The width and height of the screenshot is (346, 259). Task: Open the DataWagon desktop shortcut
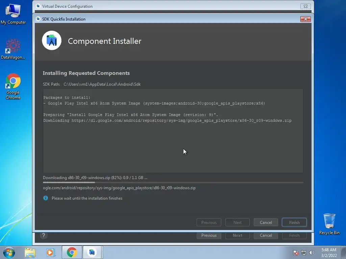13,49
